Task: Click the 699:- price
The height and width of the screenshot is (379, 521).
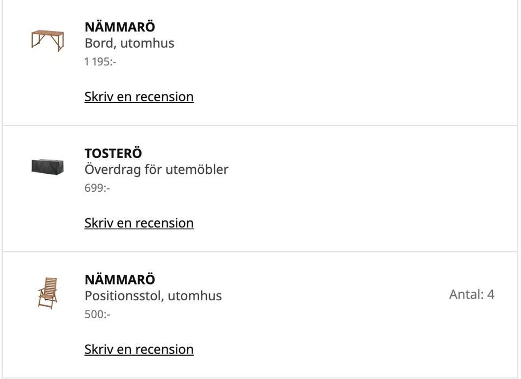Action: [x=97, y=188]
